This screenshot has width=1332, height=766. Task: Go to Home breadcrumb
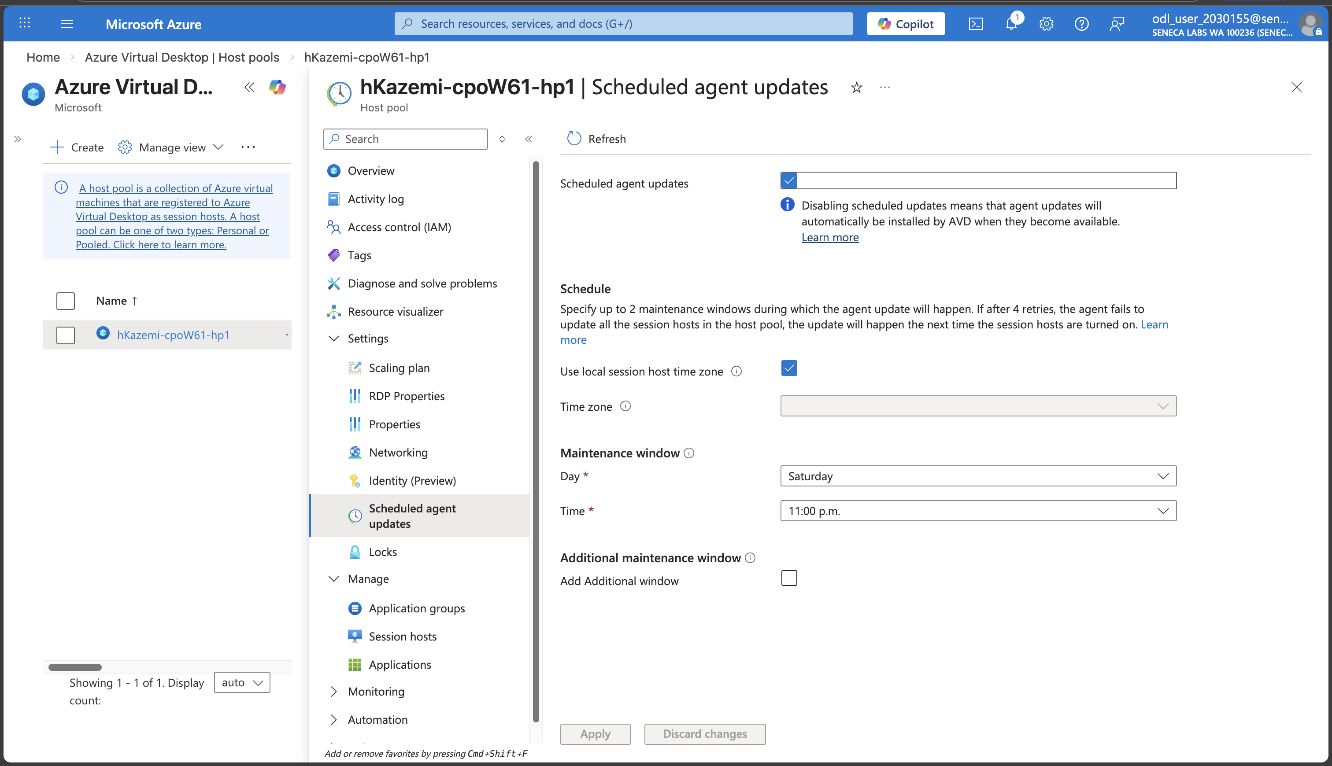[x=43, y=57]
